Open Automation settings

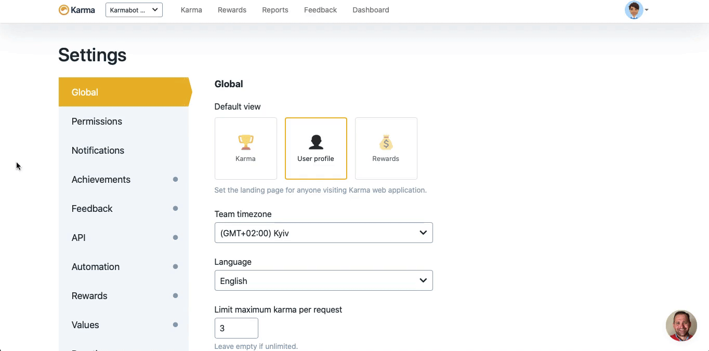(x=124, y=266)
